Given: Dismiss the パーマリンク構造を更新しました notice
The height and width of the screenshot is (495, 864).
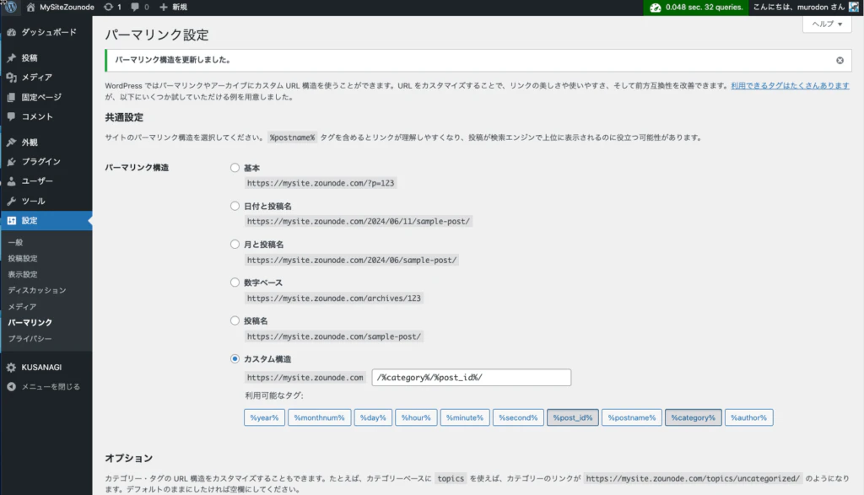Looking at the screenshot, I should click(840, 61).
